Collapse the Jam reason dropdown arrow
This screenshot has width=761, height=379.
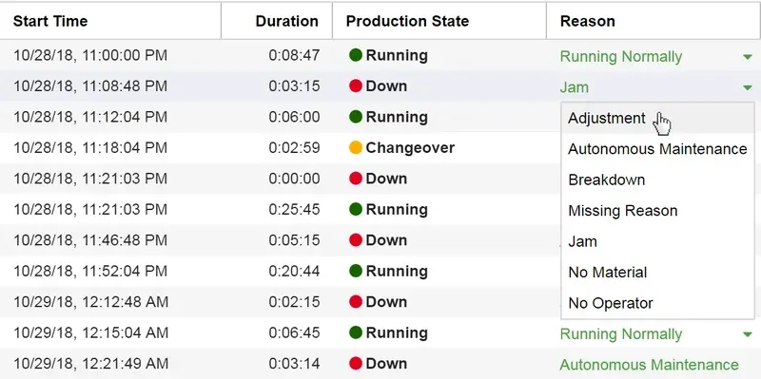pyautogui.click(x=747, y=87)
